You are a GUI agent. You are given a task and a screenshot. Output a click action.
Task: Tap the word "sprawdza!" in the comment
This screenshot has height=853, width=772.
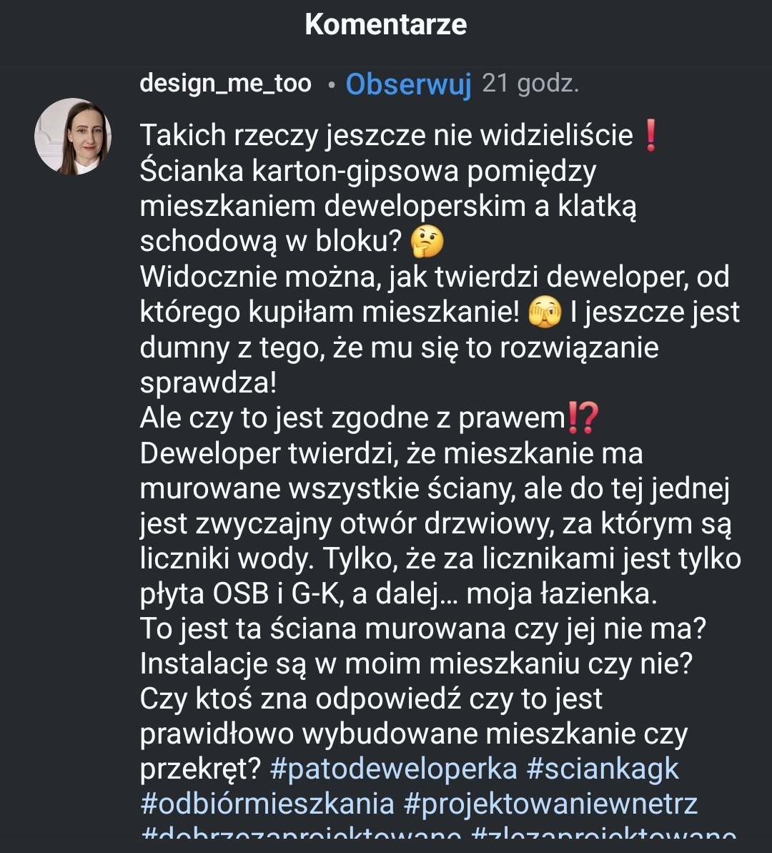point(208,383)
